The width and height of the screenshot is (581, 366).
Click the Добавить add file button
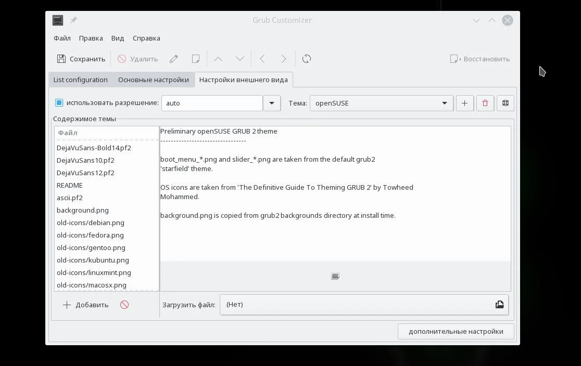85,305
